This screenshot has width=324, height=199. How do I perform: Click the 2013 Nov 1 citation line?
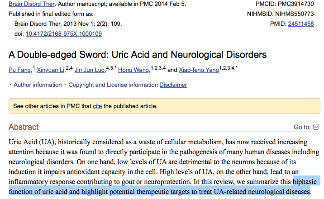pos(68,24)
